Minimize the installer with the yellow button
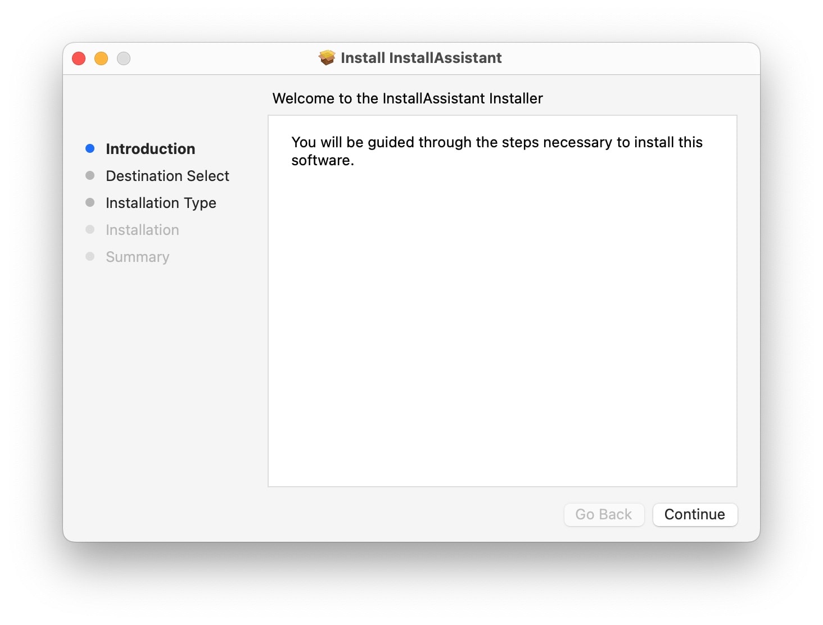823x625 pixels. tap(101, 58)
